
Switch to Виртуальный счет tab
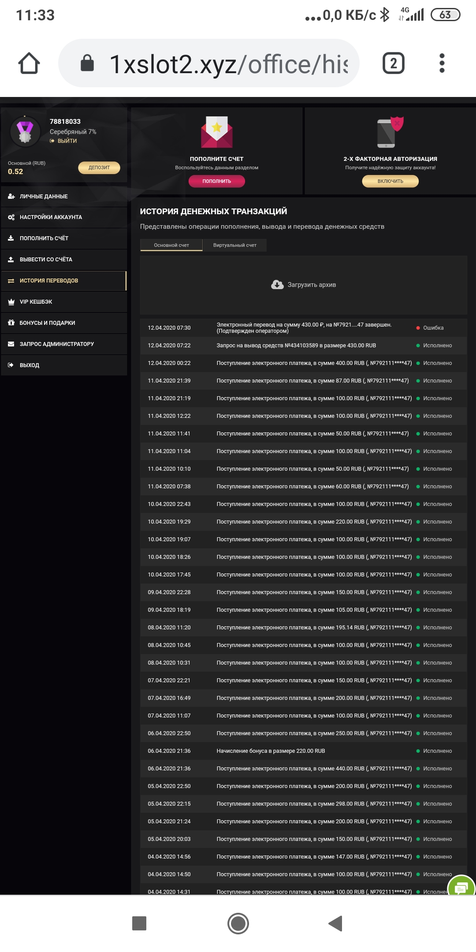235,245
